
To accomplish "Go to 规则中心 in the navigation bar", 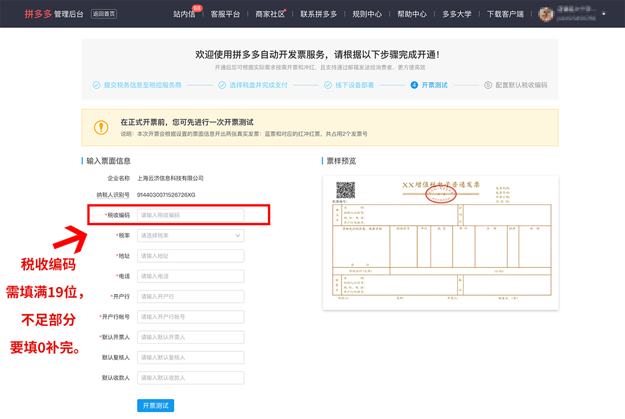I will [x=367, y=14].
